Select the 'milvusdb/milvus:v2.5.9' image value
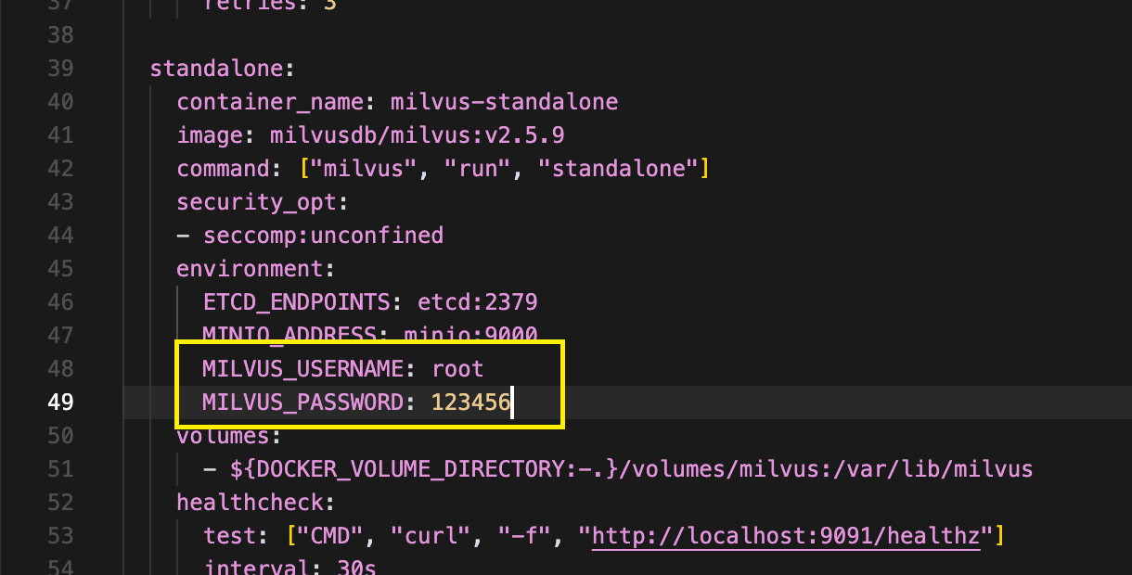Viewport: 1132px width, 575px height. click(x=418, y=134)
